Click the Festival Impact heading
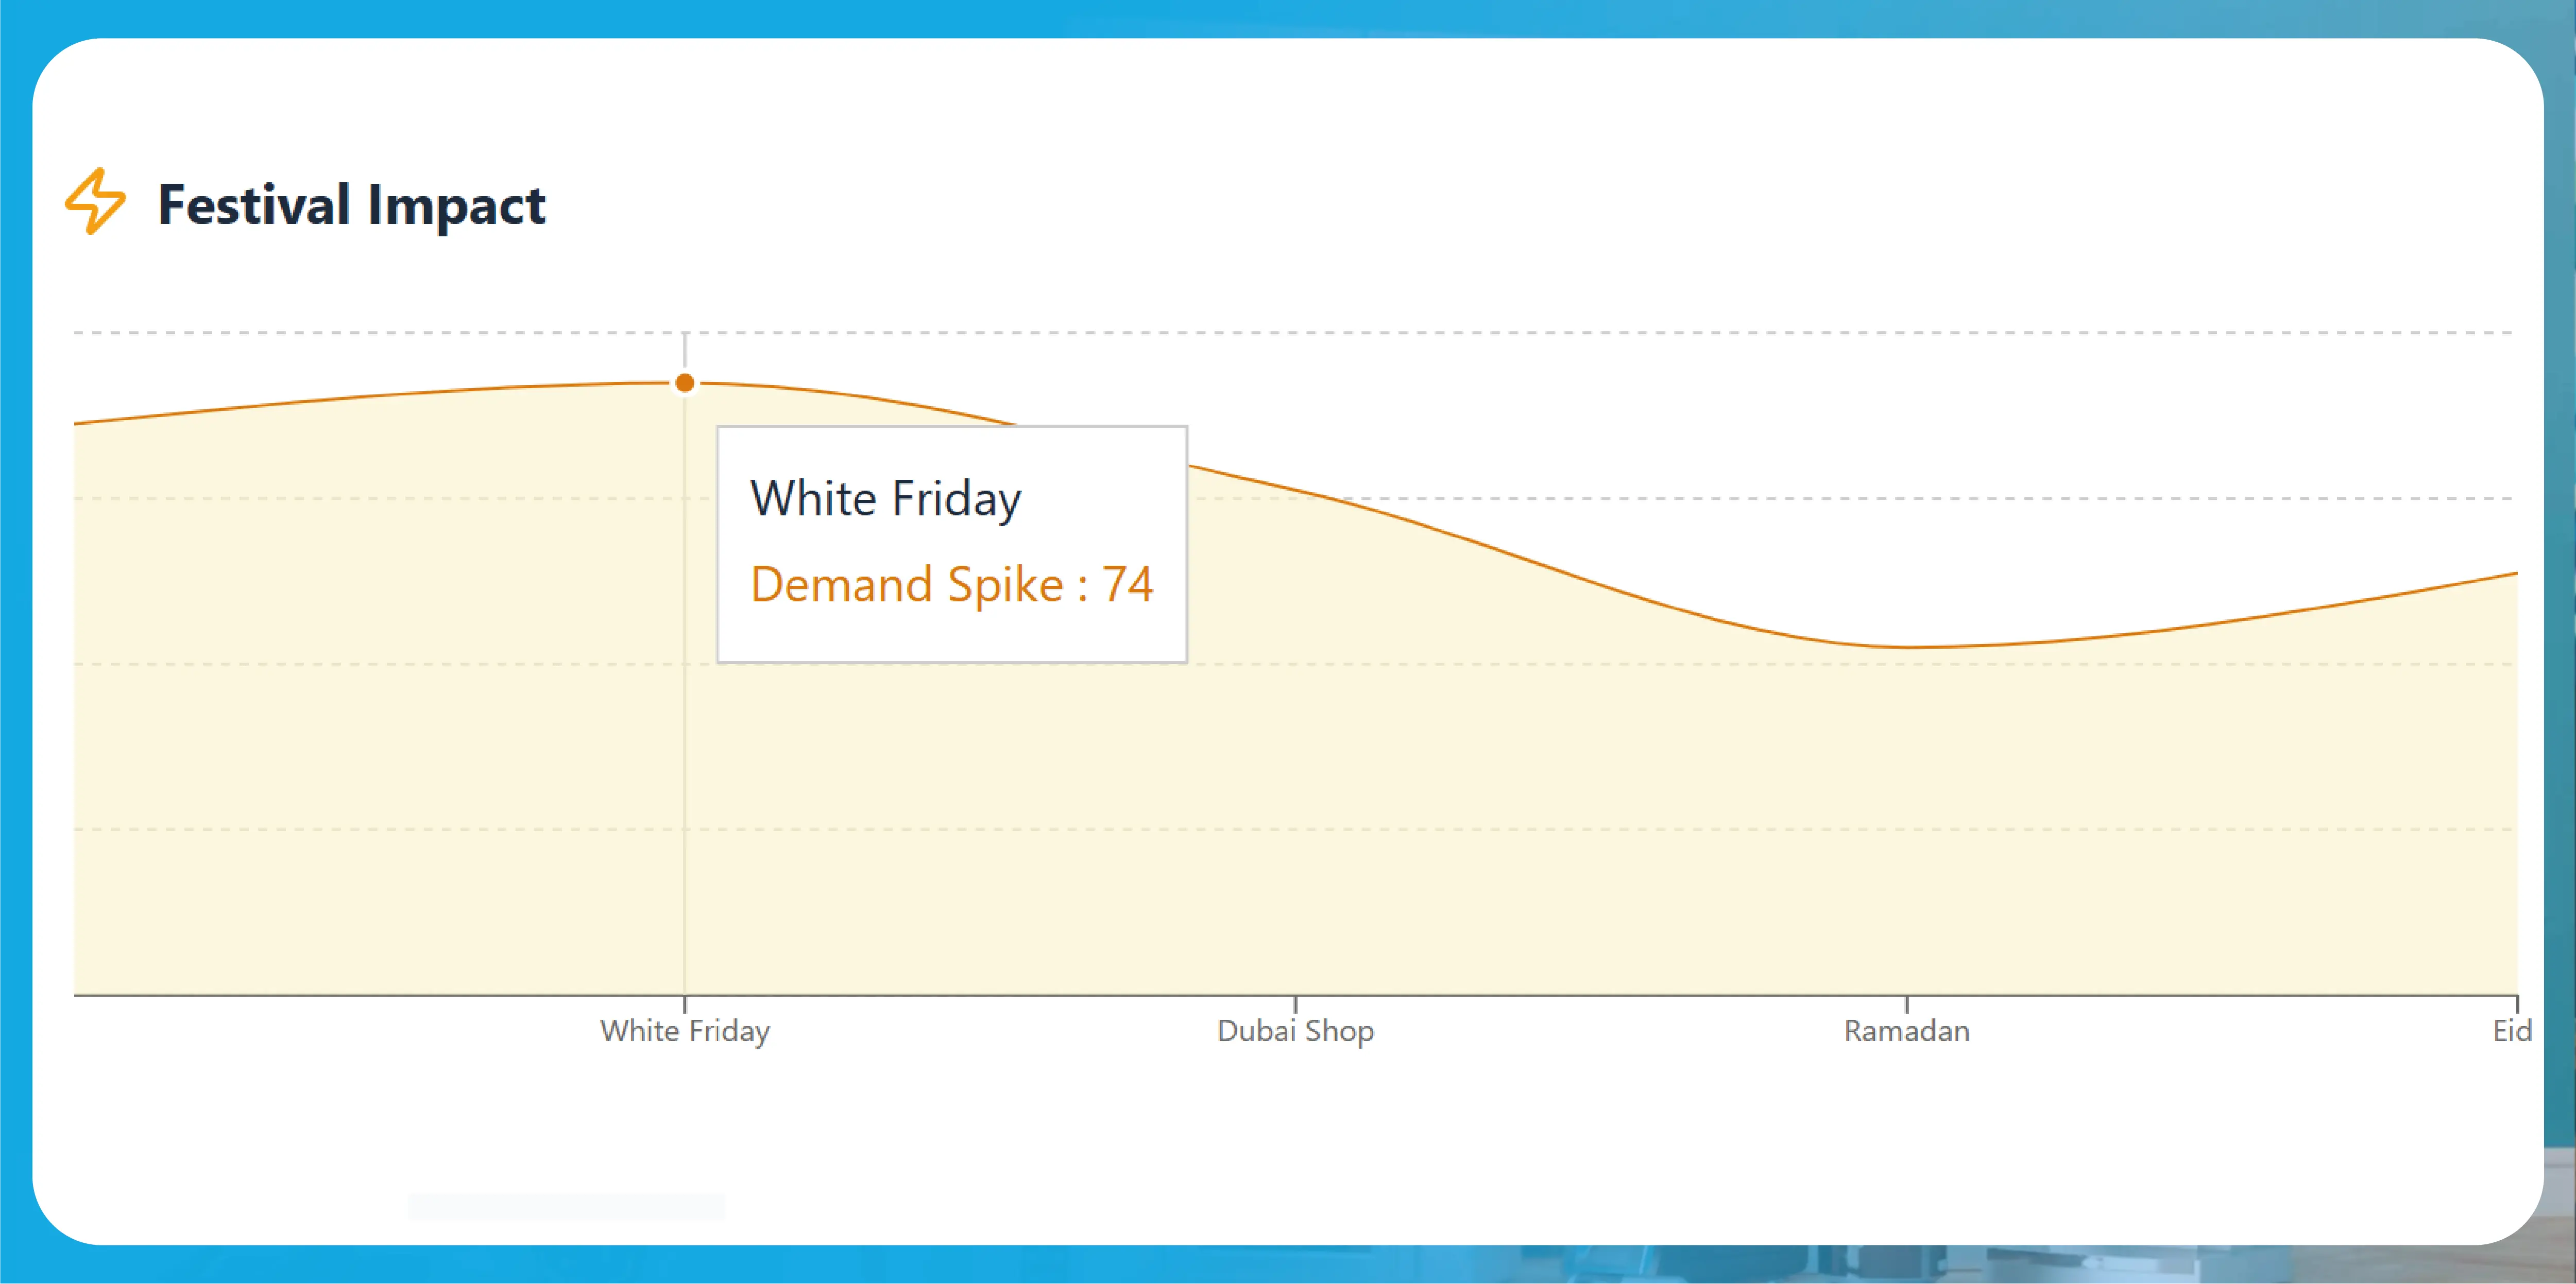The image size is (2576, 1284). 352,206
